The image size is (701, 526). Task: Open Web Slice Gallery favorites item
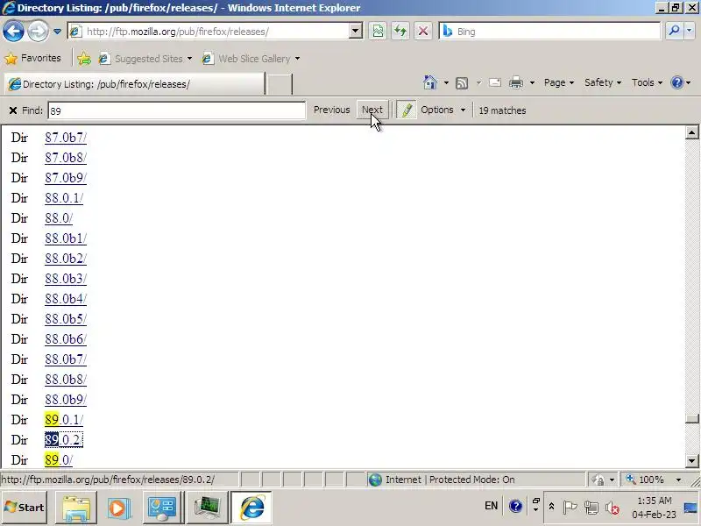coord(251,59)
